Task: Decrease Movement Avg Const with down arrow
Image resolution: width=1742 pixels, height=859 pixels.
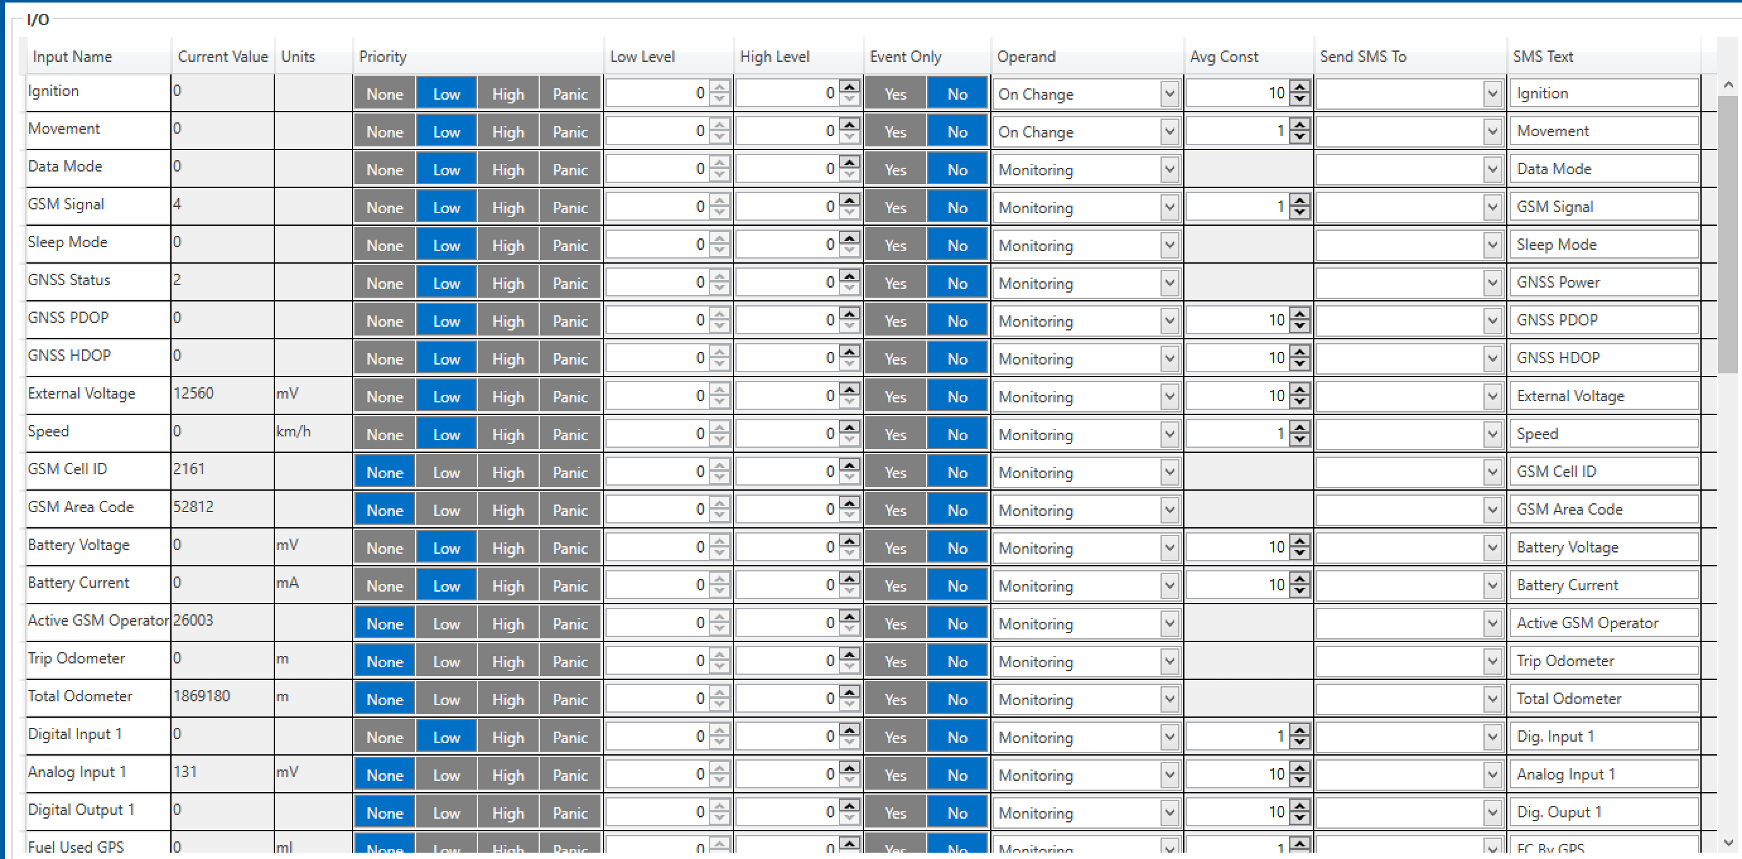Action: (1299, 137)
